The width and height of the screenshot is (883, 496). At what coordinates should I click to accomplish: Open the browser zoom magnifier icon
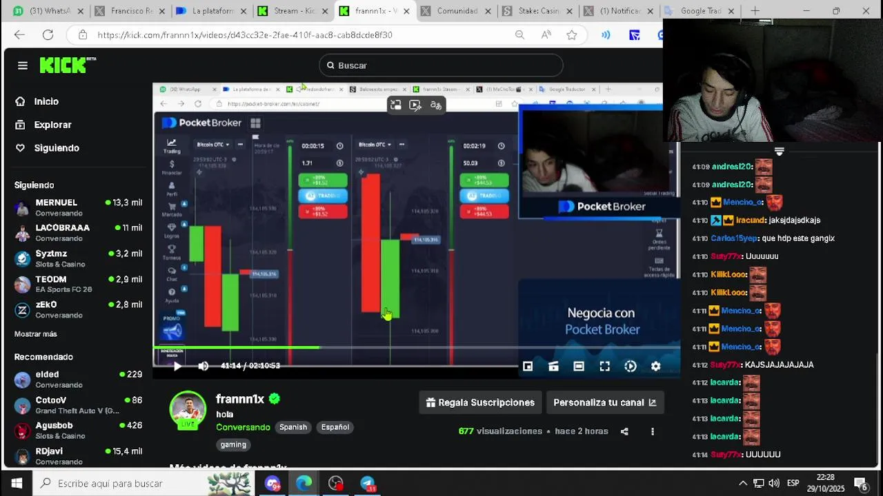[519, 35]
